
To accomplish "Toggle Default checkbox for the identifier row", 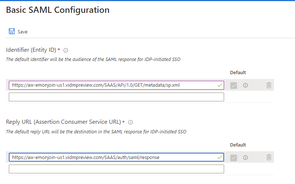I will point(234,86).
